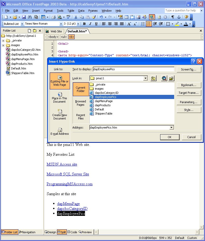Open the Look in folder dropdown
Image resolution: width=205 pixels, height=241 pixels.
tap(145, 78)
